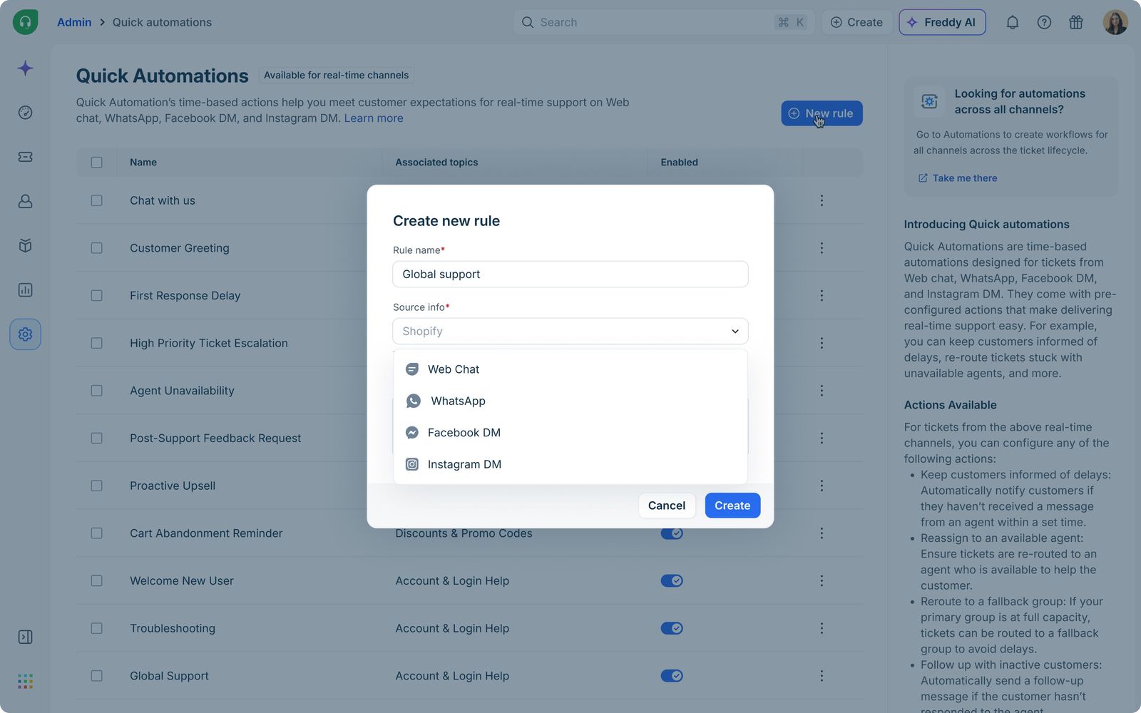
Task: Open the notifications bell icon
Action: pyautogui.click(x=1012, y=22)
